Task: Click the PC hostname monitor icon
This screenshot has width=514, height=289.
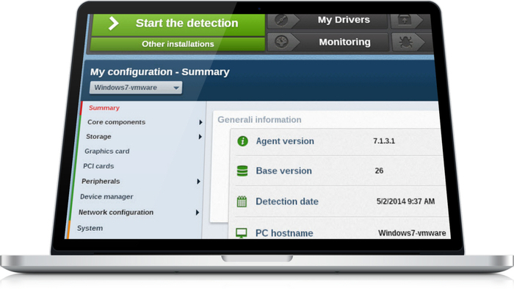Action: [x=242, y=233]
